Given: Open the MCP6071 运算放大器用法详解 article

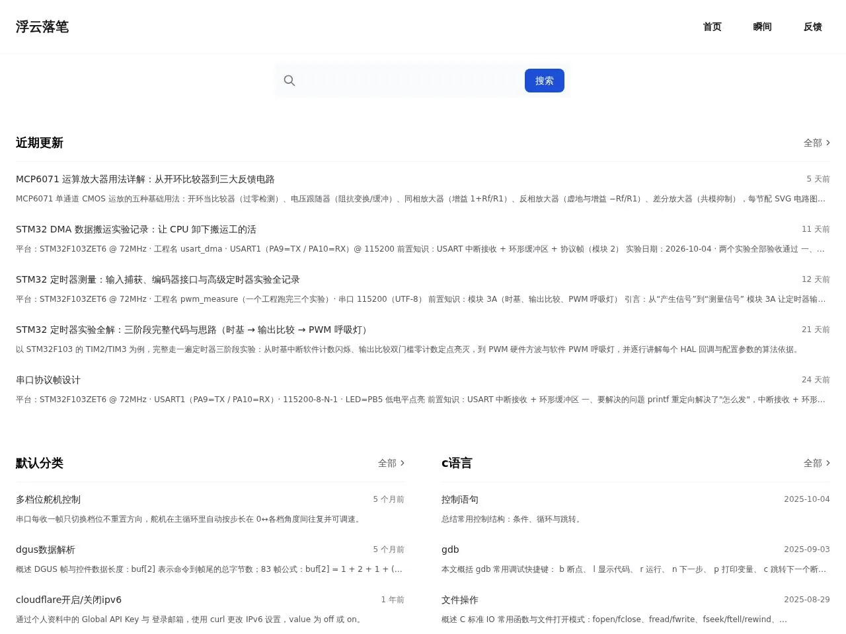Looking at the screenshot, I should (x=145, y=179).
